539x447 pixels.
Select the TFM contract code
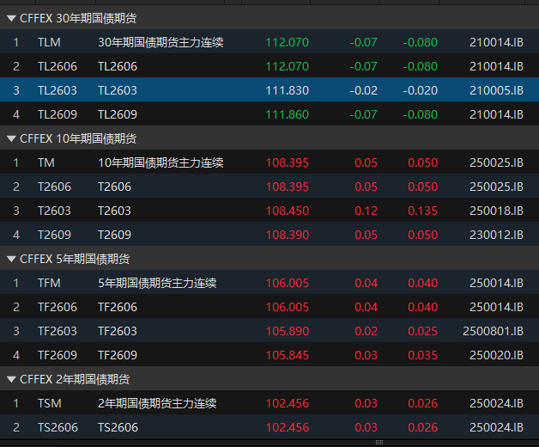pyautogui.click(x=49, y=283)
